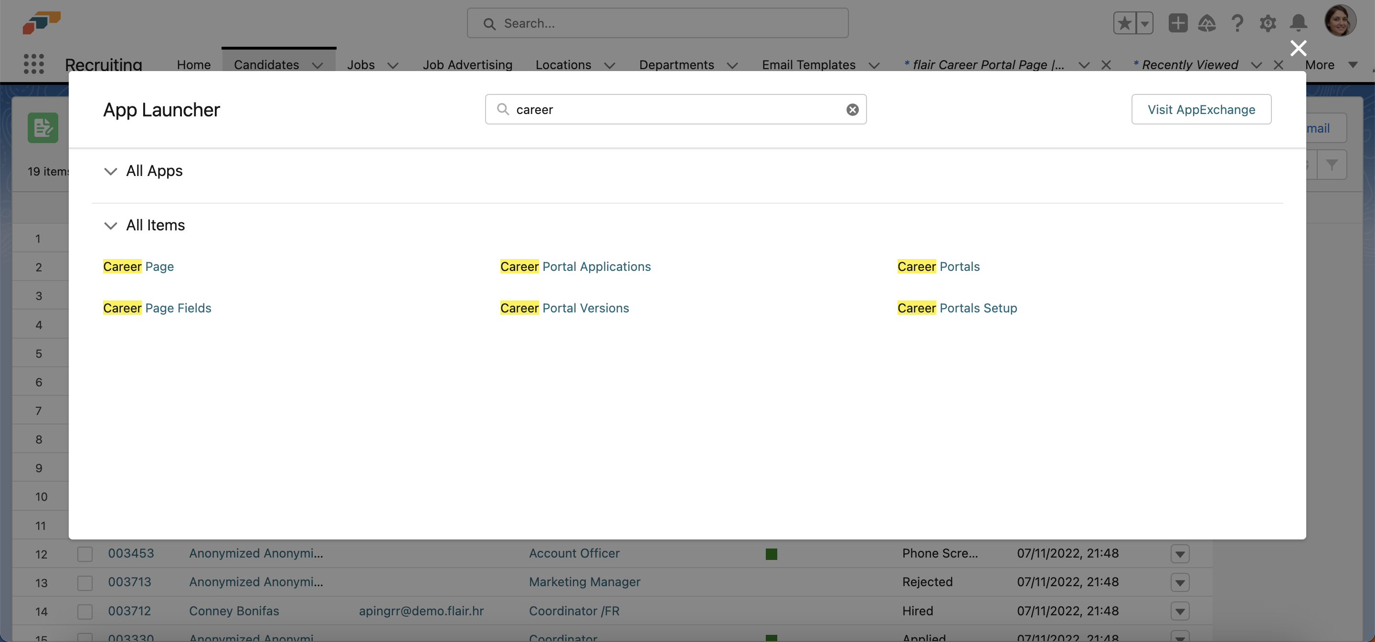Click the Visit AppExchange button
Viewport: 1375px width, 642px height.
point(1201,110)
